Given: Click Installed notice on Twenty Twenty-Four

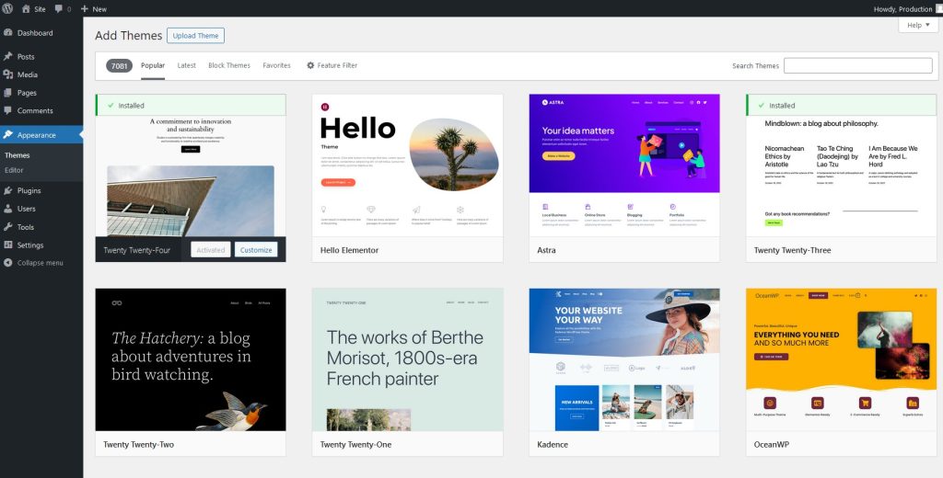Looking at the screenshot, I should point(191,105).
